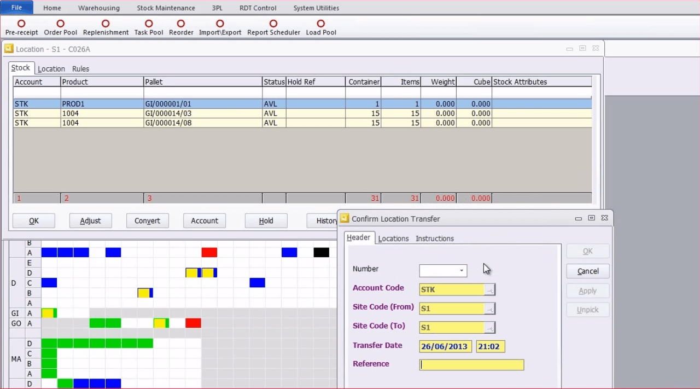
Task: Expand the Number dropdown
Action: (x=462, y=271)
